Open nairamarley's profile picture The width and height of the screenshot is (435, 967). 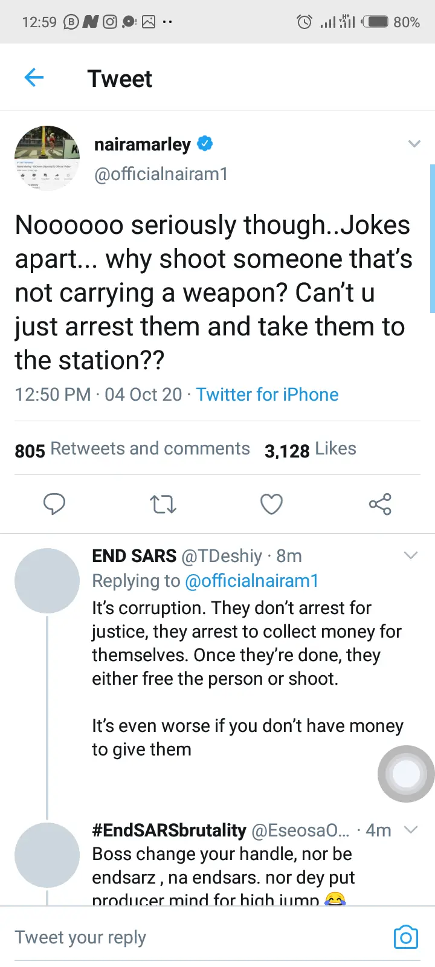point(47,158)
